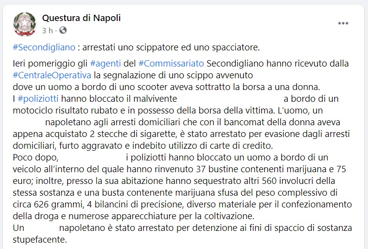The width and height of the screenshot is (368, 249).
Task: Open the three-dots post options menu
Action: pyautogui.click(x=343, y=23)
